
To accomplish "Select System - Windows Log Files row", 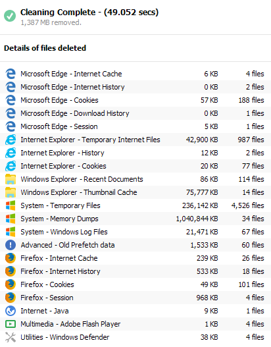I will tap(135, 232).
